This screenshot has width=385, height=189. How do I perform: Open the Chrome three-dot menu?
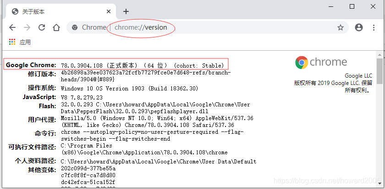click(374, 27)
